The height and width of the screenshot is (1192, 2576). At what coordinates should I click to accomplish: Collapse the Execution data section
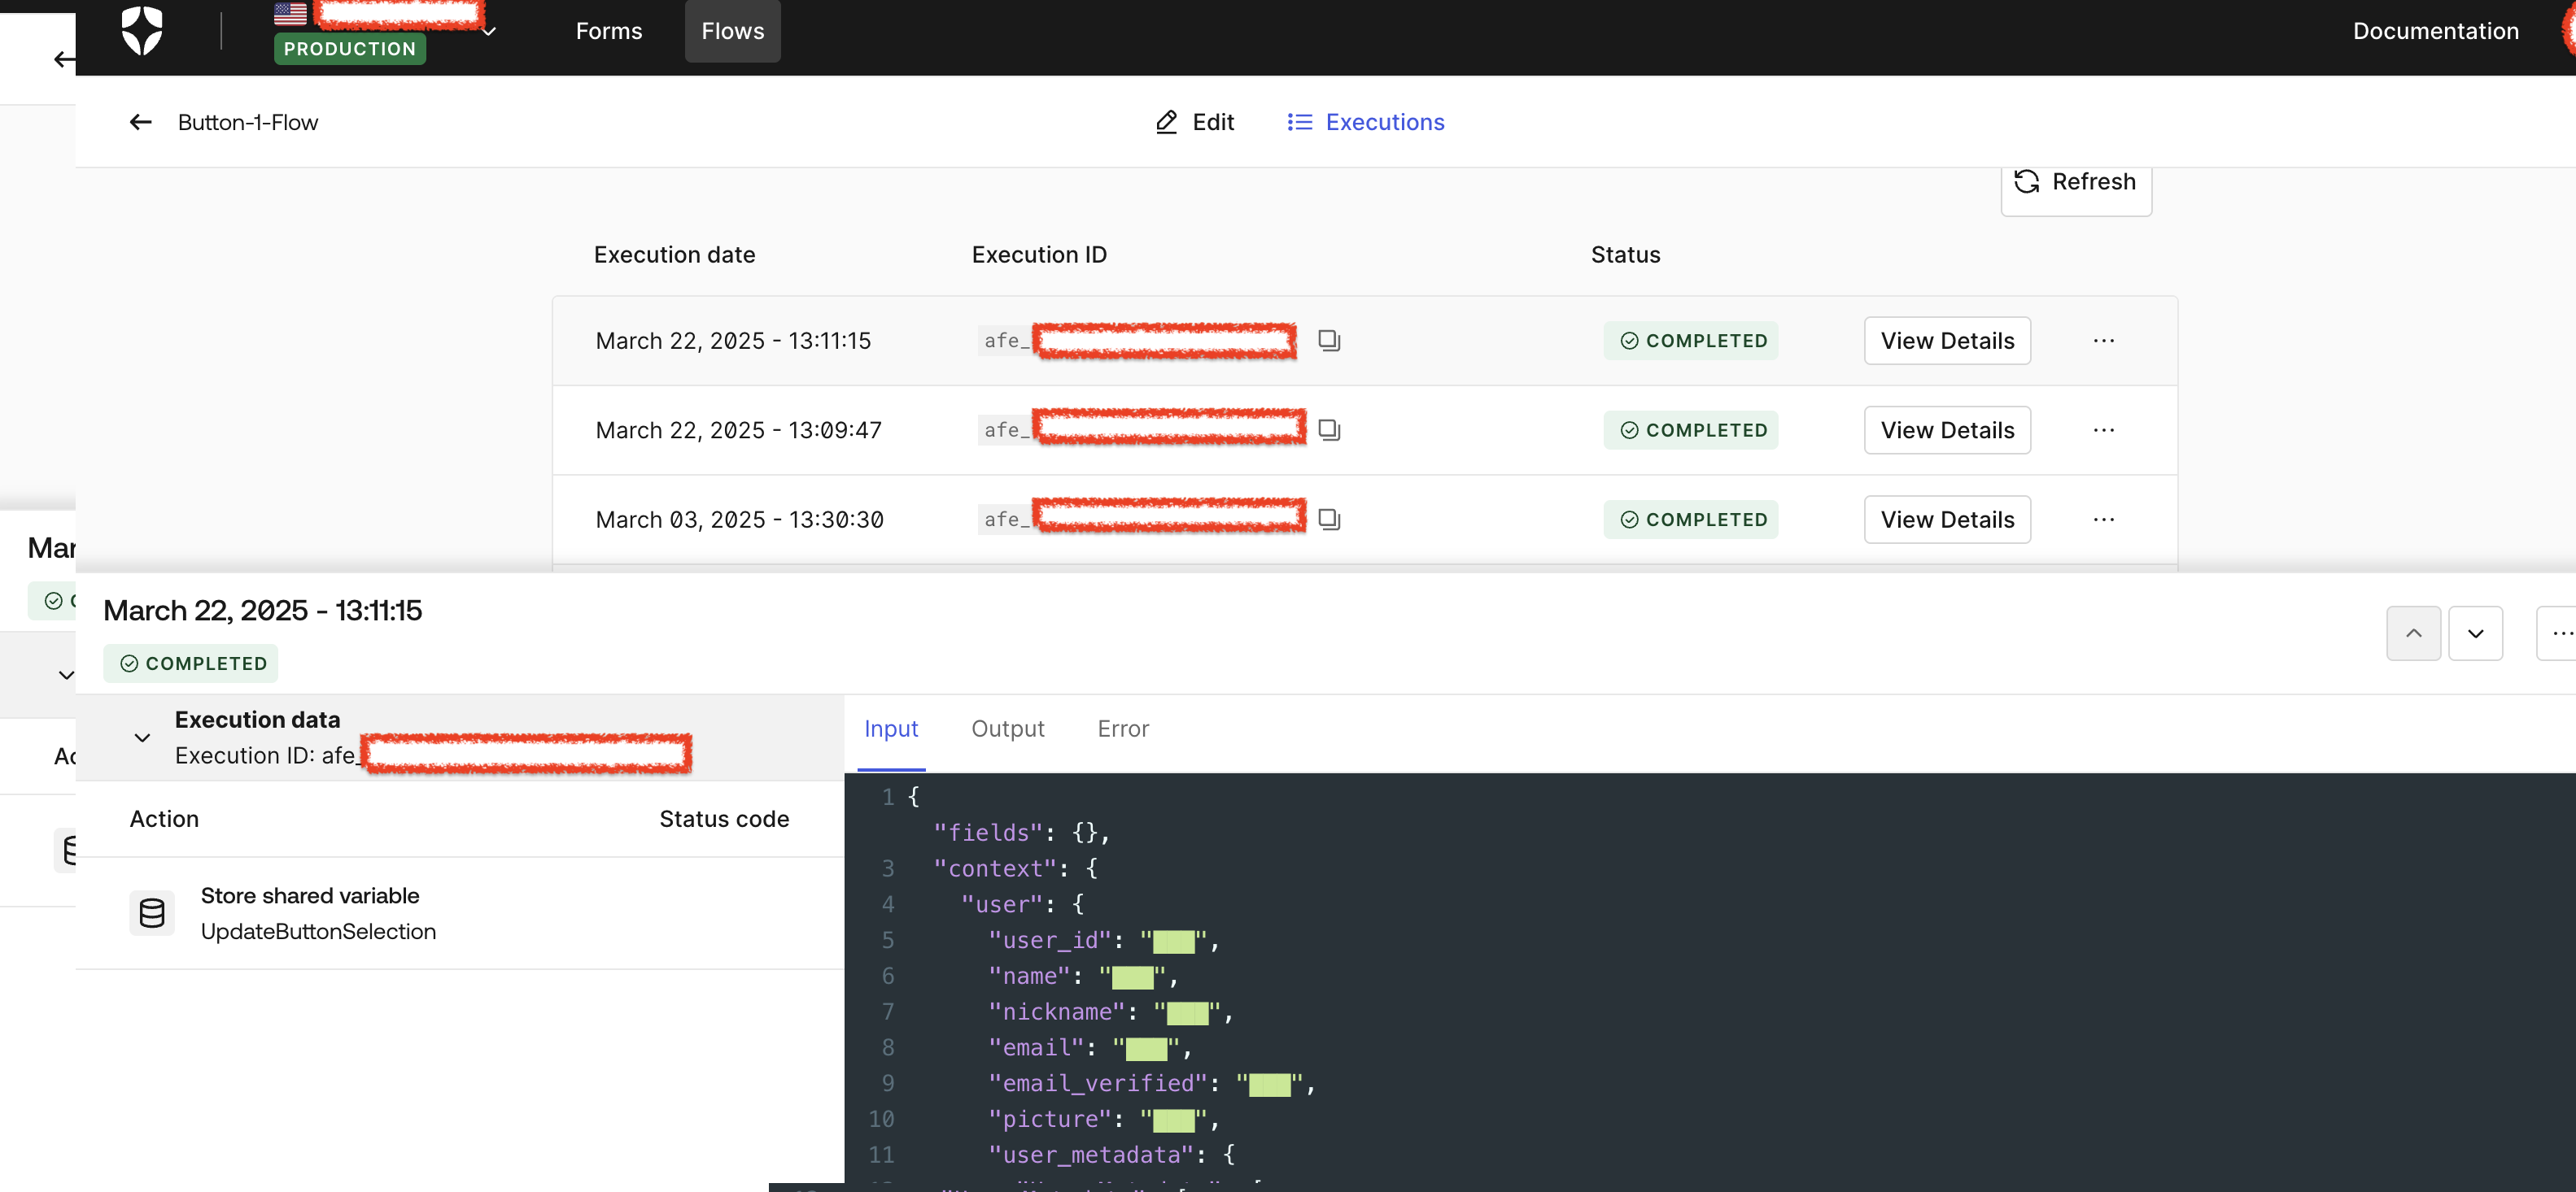[142, 737]
